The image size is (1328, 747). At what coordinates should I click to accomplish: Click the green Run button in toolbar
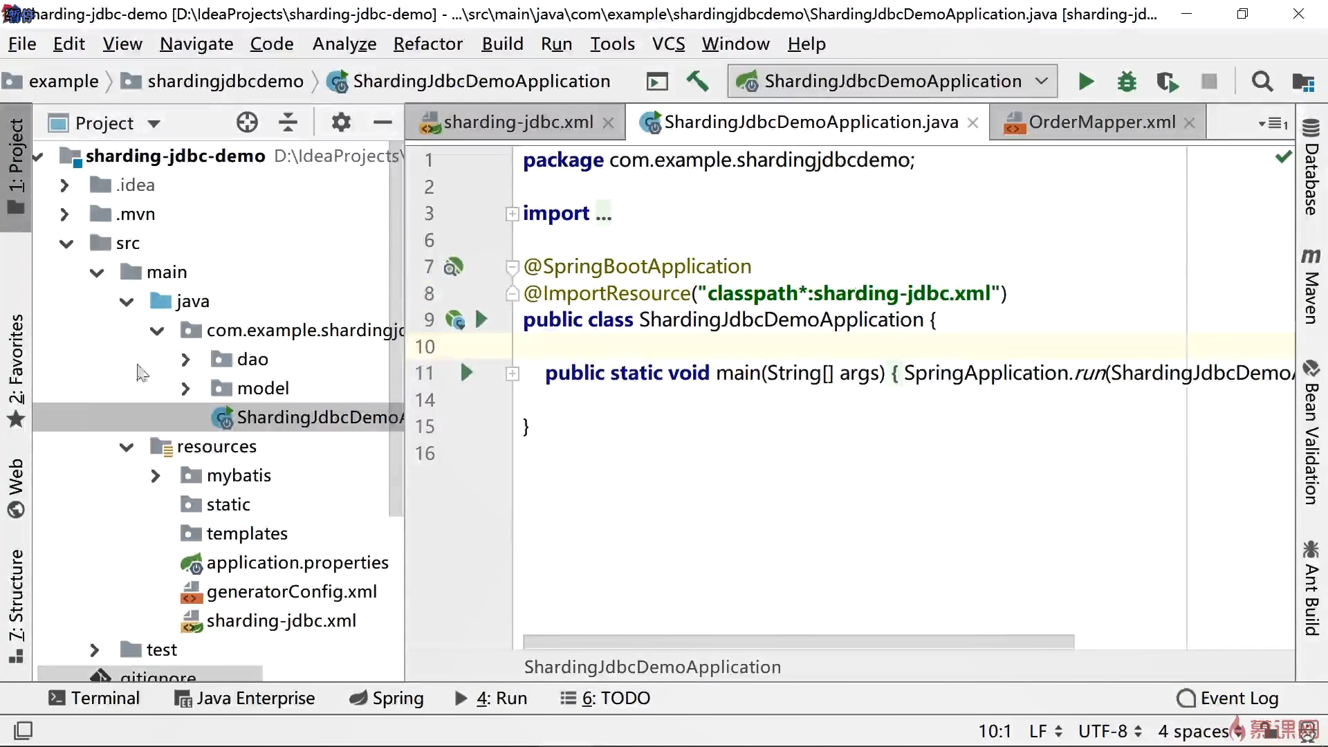pos(1086,82)
